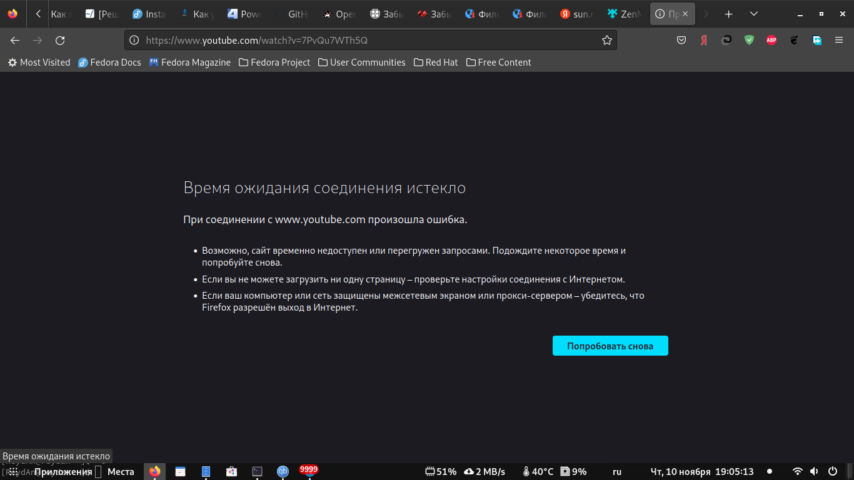Close the active error page tab
The height and width of the screenshot is (480, 854).
coord(685,14)
